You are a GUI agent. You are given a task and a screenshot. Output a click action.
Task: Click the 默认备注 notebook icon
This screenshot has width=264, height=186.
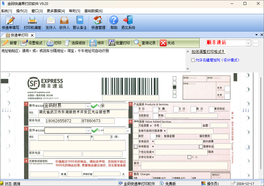79,23
